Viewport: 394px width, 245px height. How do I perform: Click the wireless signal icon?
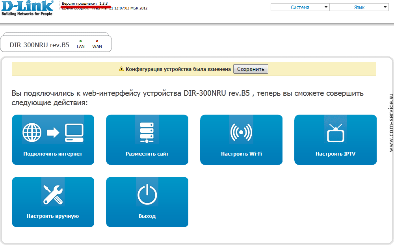tap(241, 132)
